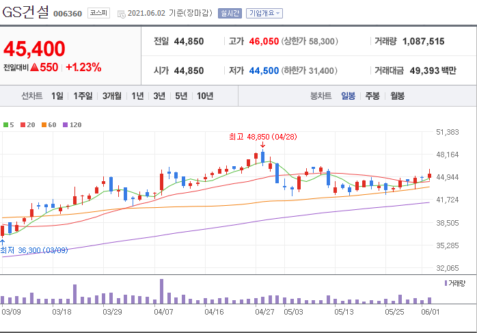Screen dimensions: 477x333
Task: Click the 06/01 date on chart axis
Action: pos(430,312)
